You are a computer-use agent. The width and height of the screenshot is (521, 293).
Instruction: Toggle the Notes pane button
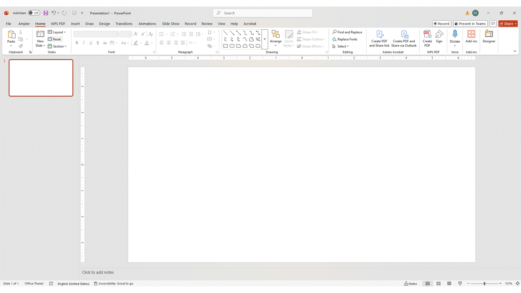(x=411, y=284)
